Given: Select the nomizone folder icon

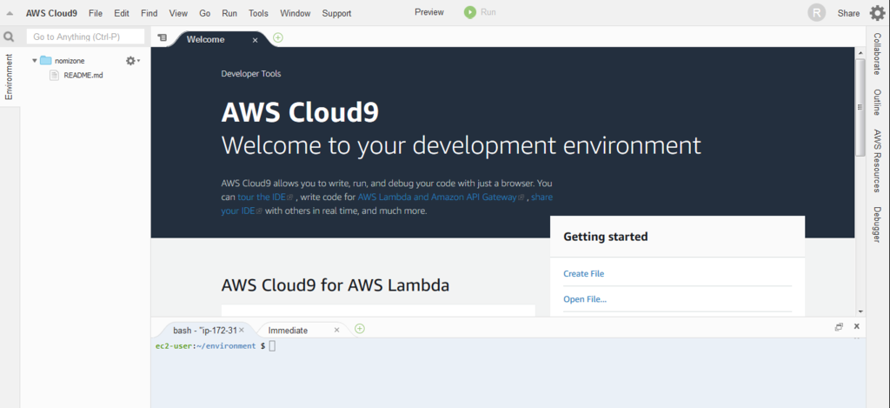Looking at the screenshot, I should (46, 61).
